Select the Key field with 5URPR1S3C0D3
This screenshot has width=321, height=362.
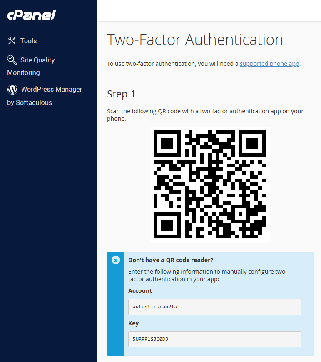coord(214,339)
